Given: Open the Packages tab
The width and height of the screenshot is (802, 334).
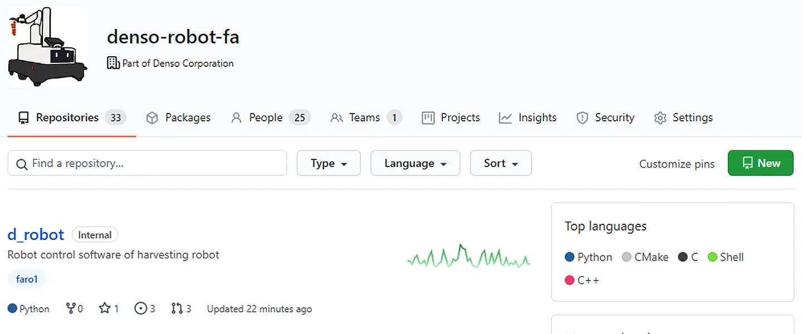Looking at the screenshot, I should click(x=178, y=117).
